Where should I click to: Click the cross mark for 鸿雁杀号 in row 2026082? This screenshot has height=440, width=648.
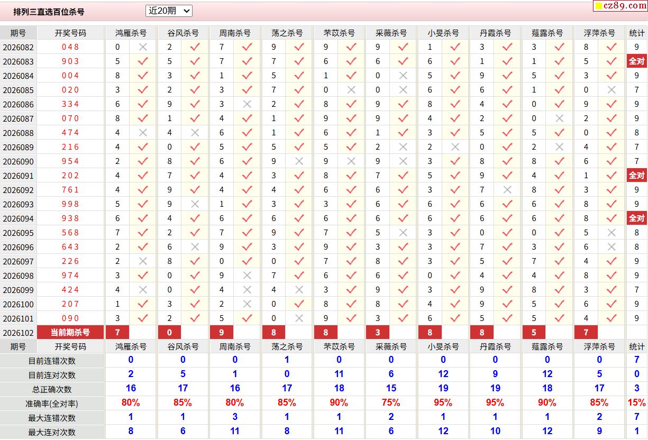pos(143,47)
